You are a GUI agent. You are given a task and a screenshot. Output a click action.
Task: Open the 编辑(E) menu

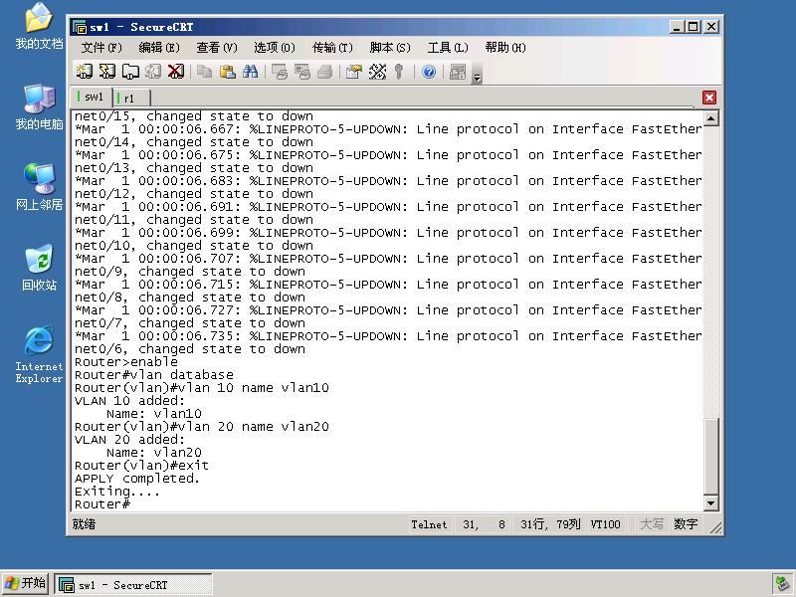click(159, 48)
